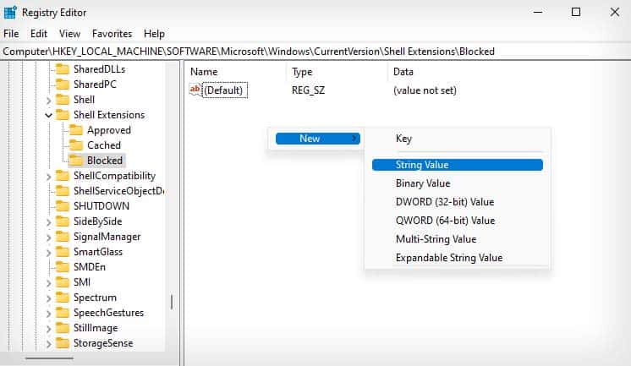Open the Favorites menu
The height and width of the screenshot is (366, 631).
pos(112,34)
